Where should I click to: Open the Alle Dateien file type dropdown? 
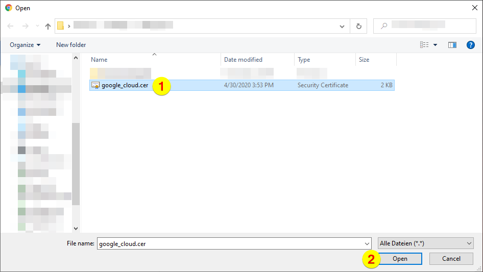[x=426, y=244]
